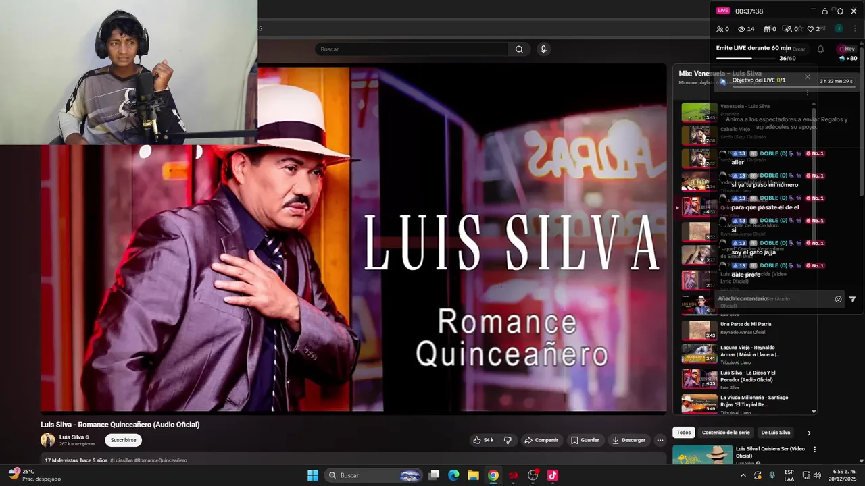Viewport: 865px width, 486px height.
Task: Open the Windows Start menu
Action: tap(313, 475)
